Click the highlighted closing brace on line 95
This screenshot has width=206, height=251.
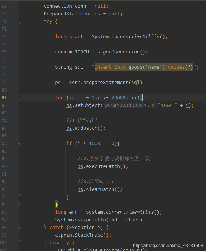click(x=56, y=205)
